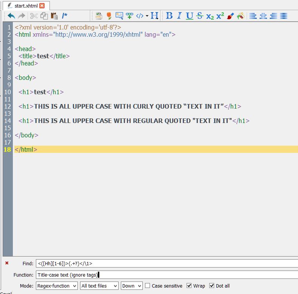Apply Italic formatting

click(179, 16)
